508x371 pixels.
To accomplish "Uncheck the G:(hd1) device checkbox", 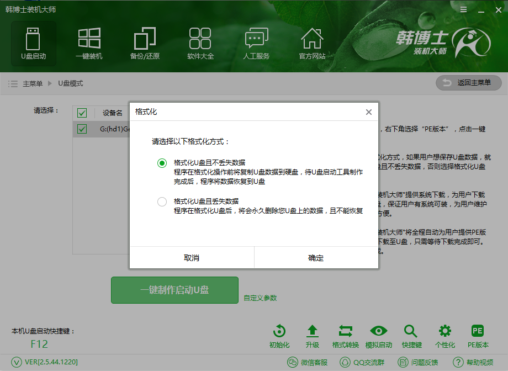I will click(82, 129).
